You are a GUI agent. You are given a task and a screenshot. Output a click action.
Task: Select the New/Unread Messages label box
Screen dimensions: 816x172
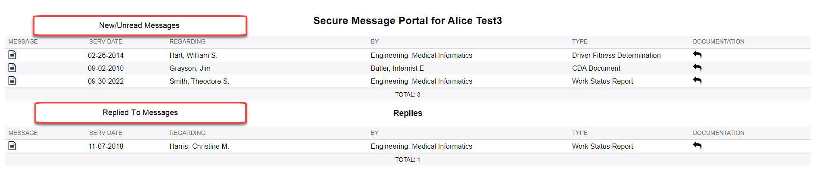tap(140, 25)
